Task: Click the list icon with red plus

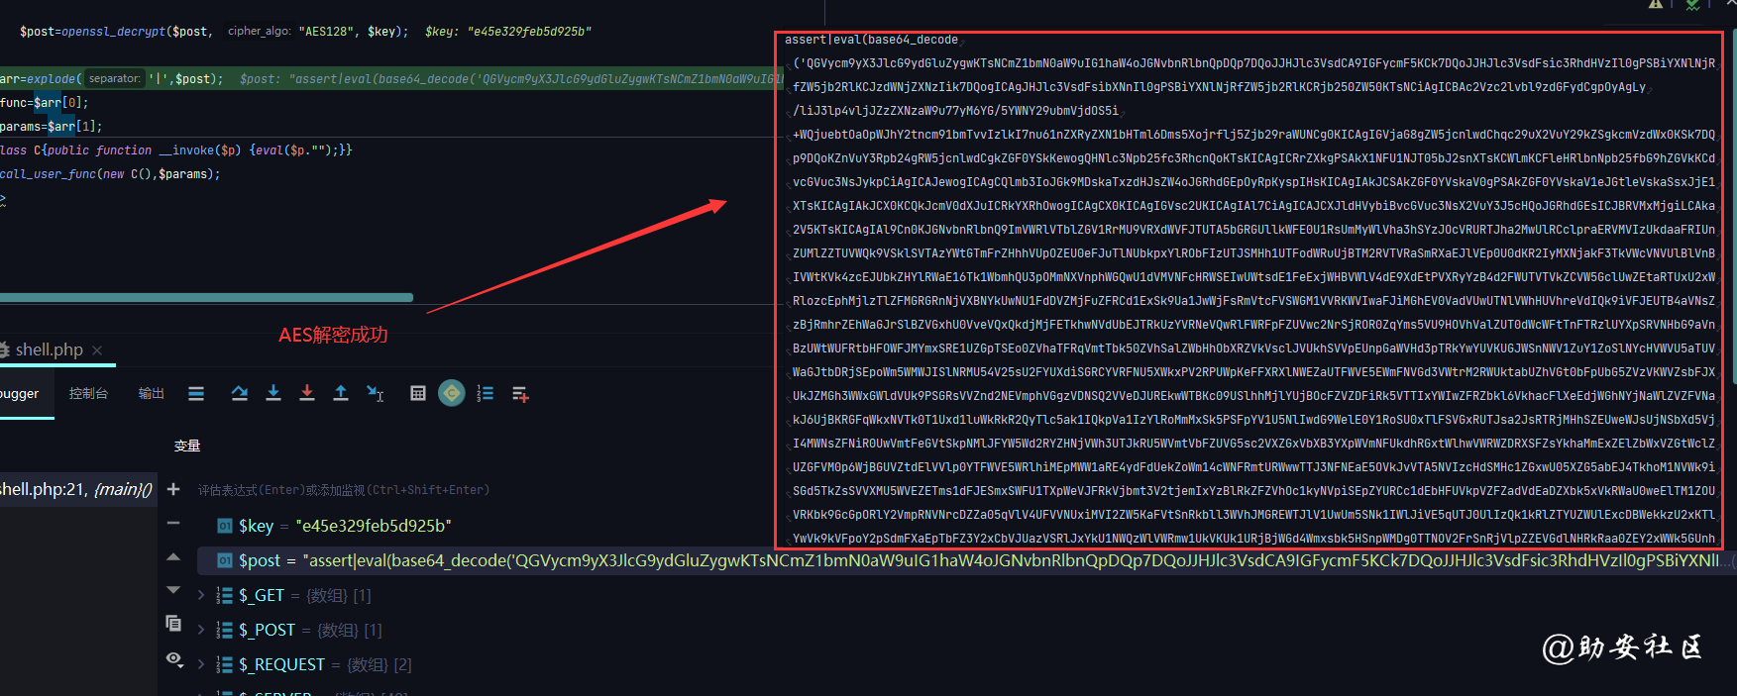Action: tap(520, 395)
